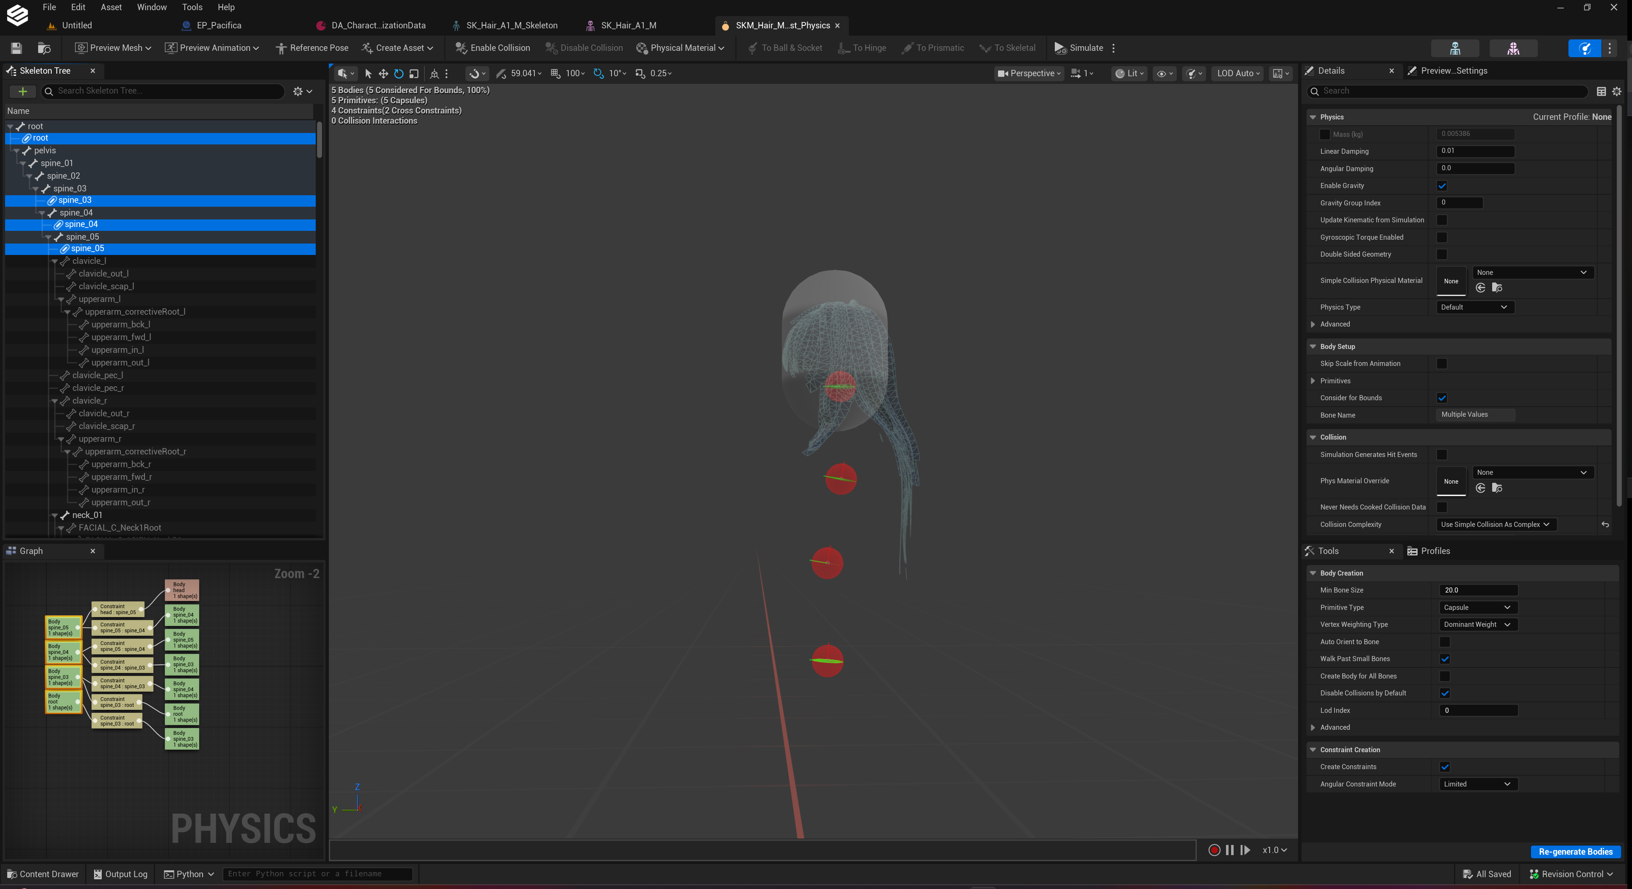Open Angular Constraint Mode dropdown

coord(1478,784)
